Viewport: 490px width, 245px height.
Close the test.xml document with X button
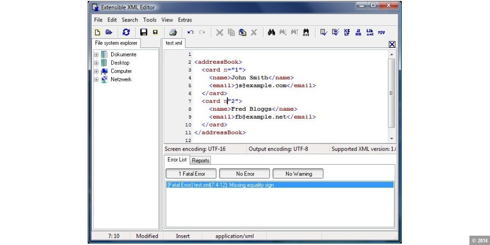392,44
